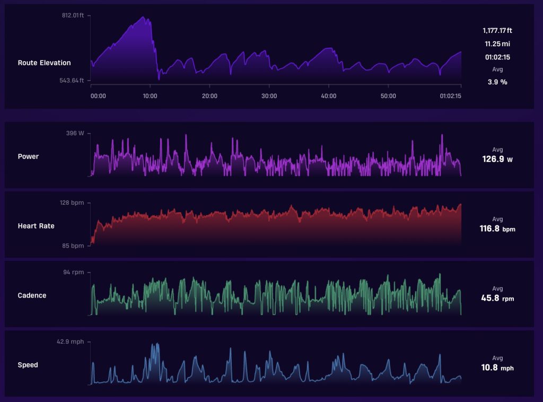Click the 20:00 time axis marker
Screen dimensions: 543x402
209,96
